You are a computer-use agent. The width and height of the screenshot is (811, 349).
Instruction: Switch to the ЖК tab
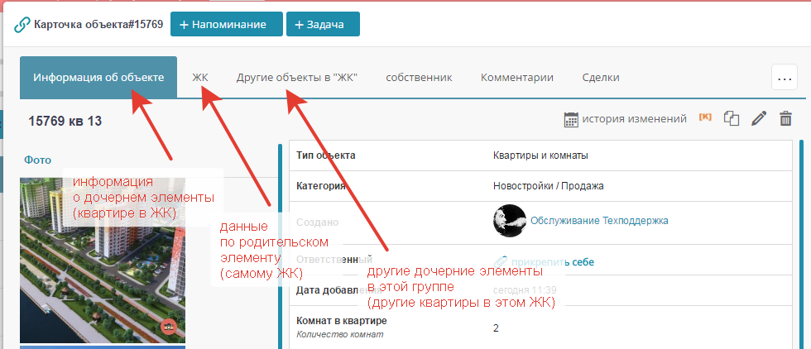(200, 78)
